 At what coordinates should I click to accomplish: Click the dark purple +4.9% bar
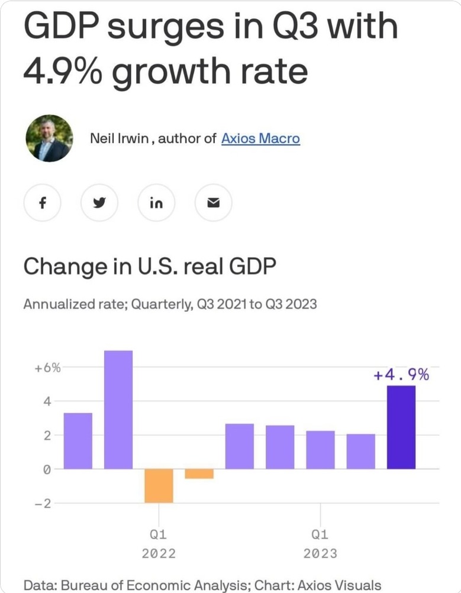(x=401, y=427)
